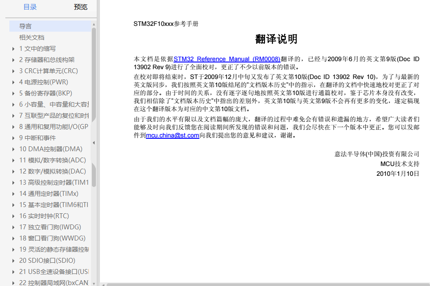Click the document horizontal scrollbar
This screenshot has width=430, height=286.
click(268, 285)
